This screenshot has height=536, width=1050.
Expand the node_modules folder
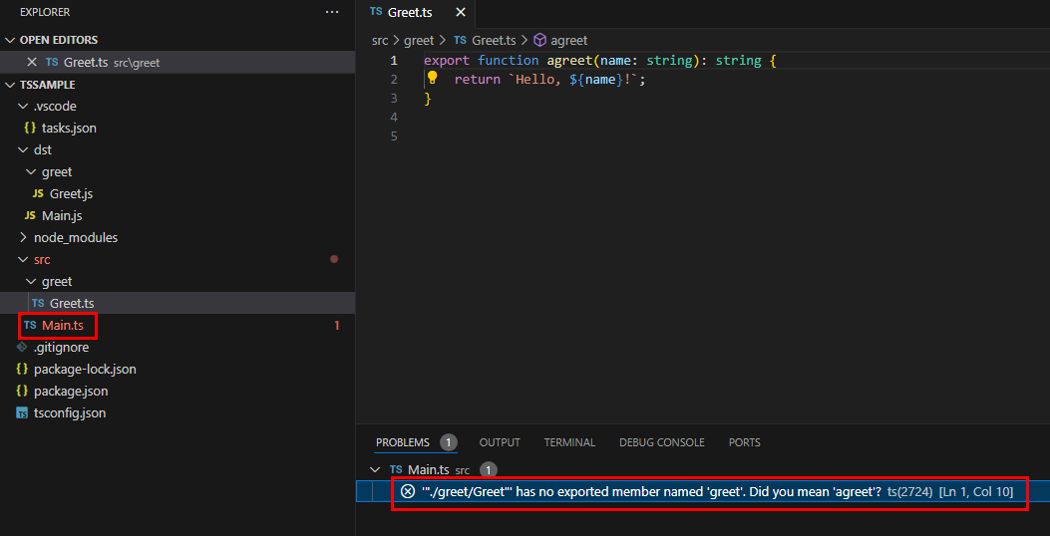tap(24, 237)
